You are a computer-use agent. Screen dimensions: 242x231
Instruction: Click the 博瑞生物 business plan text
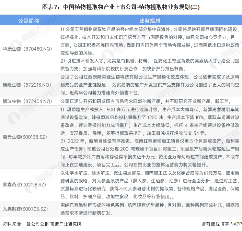click(x=146, y=101)
